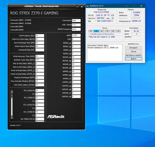Minimize the ASRock Timing Configurator window

[77, 7]
